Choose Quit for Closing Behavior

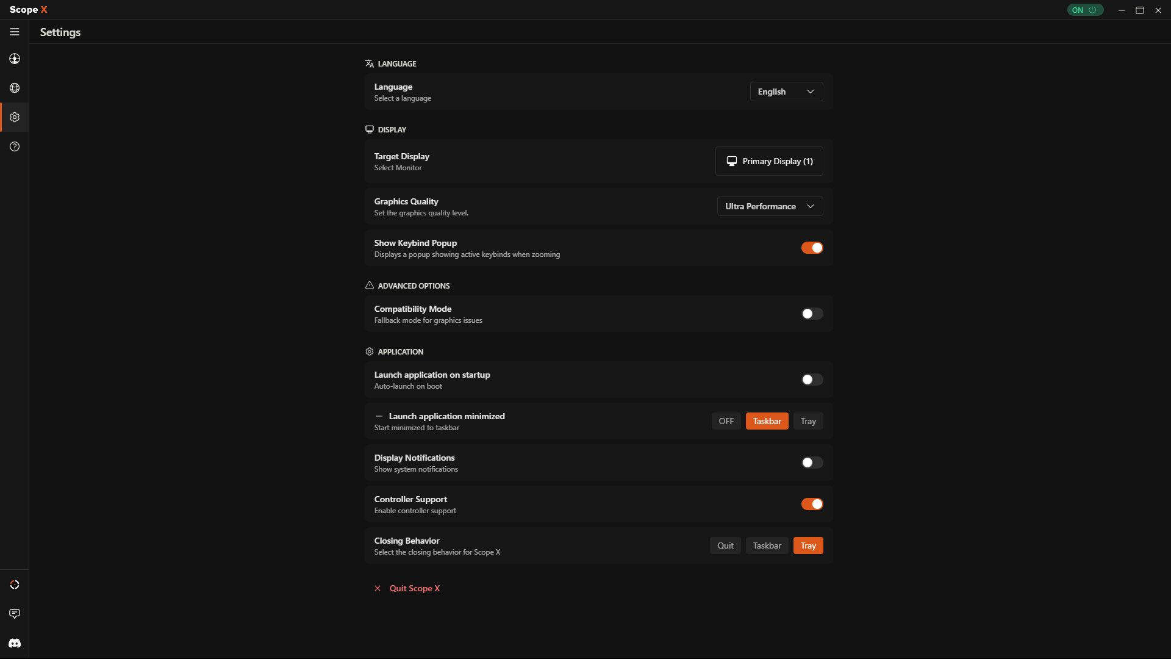[725, 546]
